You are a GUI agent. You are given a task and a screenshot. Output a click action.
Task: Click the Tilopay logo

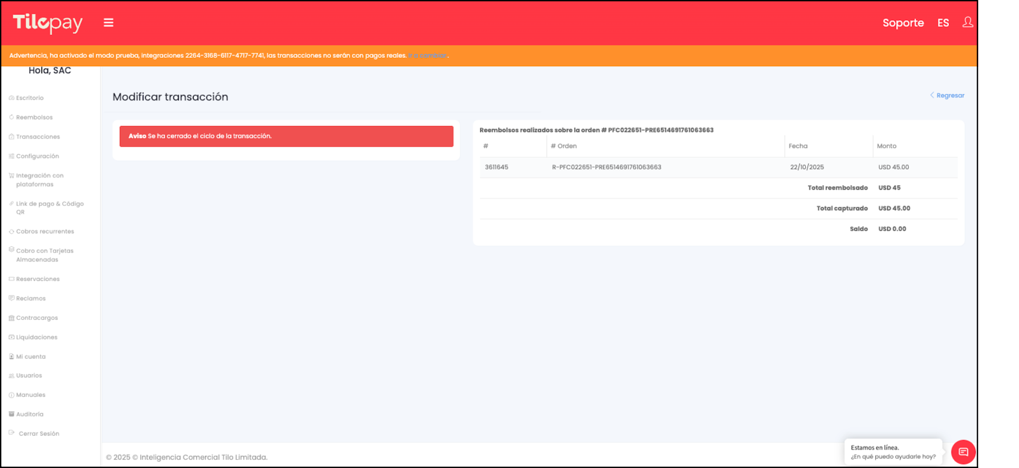pyautogui.click(x=48, y=23)
